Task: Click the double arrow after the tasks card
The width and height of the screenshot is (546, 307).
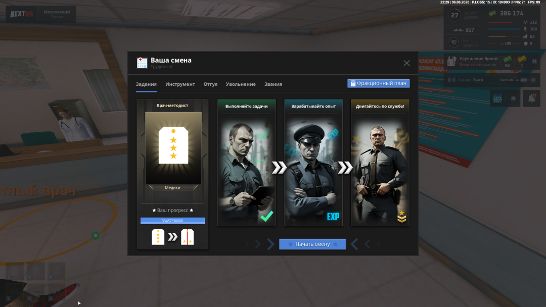Action: (279, 168)
